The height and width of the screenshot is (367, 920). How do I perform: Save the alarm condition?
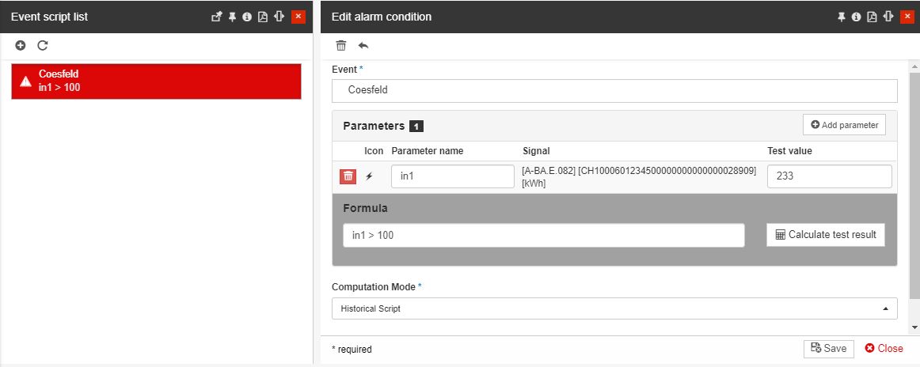(x=828, y=348)
